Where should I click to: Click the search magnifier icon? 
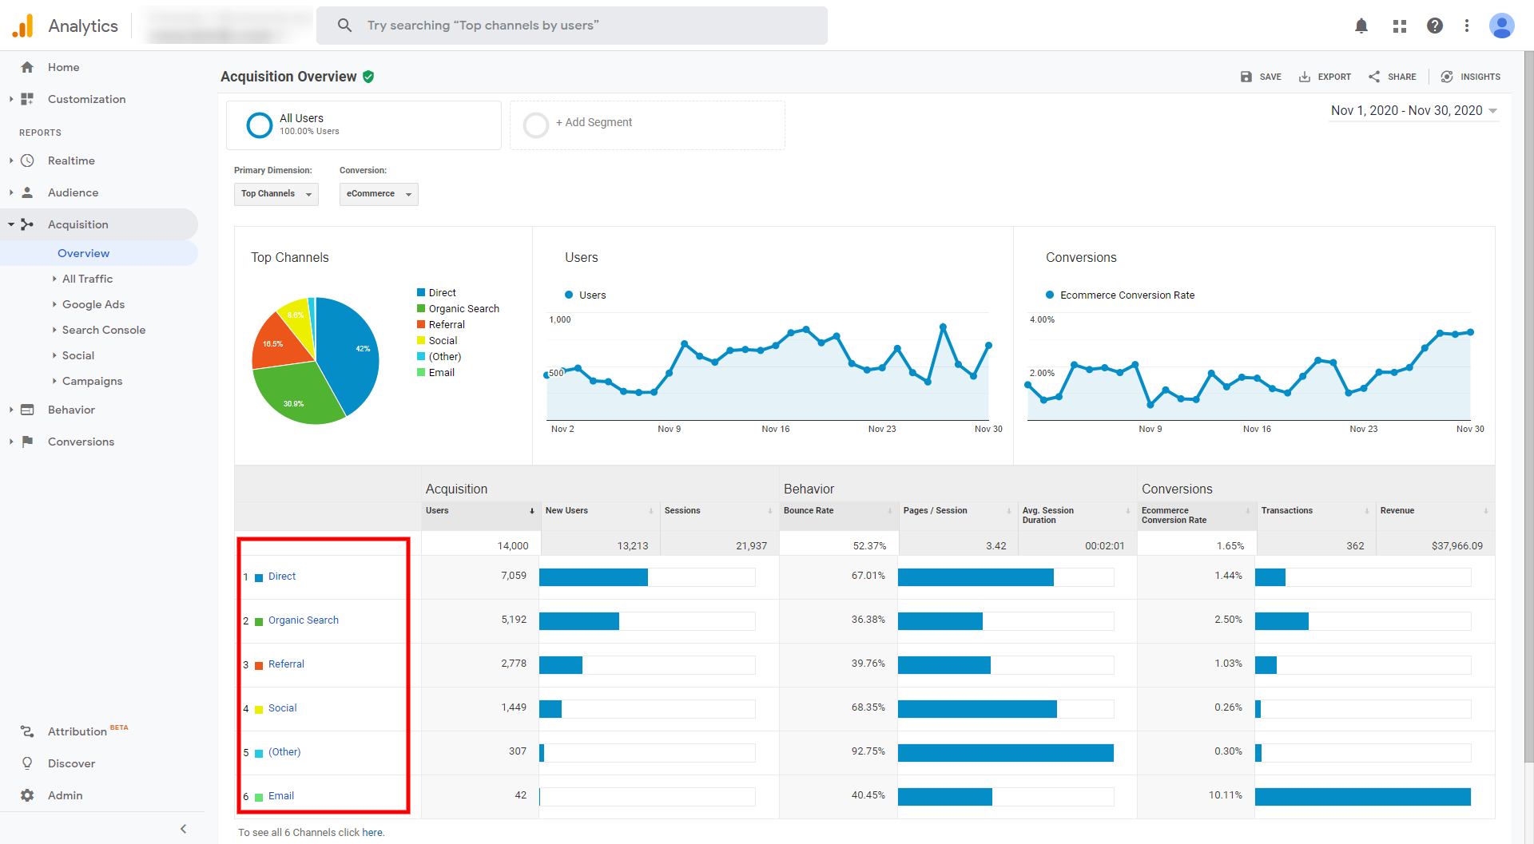(344, 26)
